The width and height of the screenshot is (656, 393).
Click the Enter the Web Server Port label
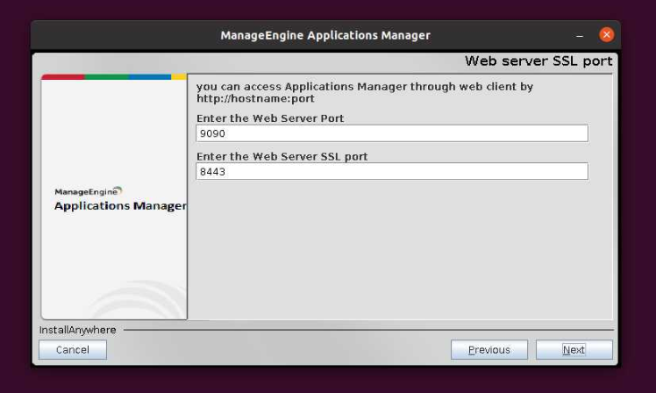[270, 118]
